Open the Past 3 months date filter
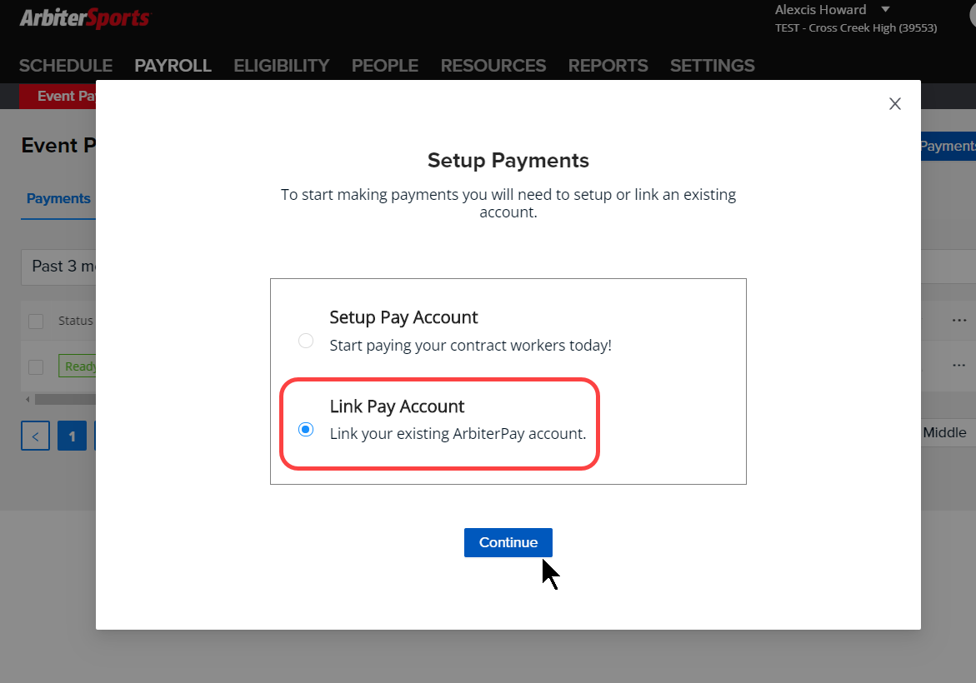The width and height of the screenshot is (976, 683). click(x=58, y=267)
